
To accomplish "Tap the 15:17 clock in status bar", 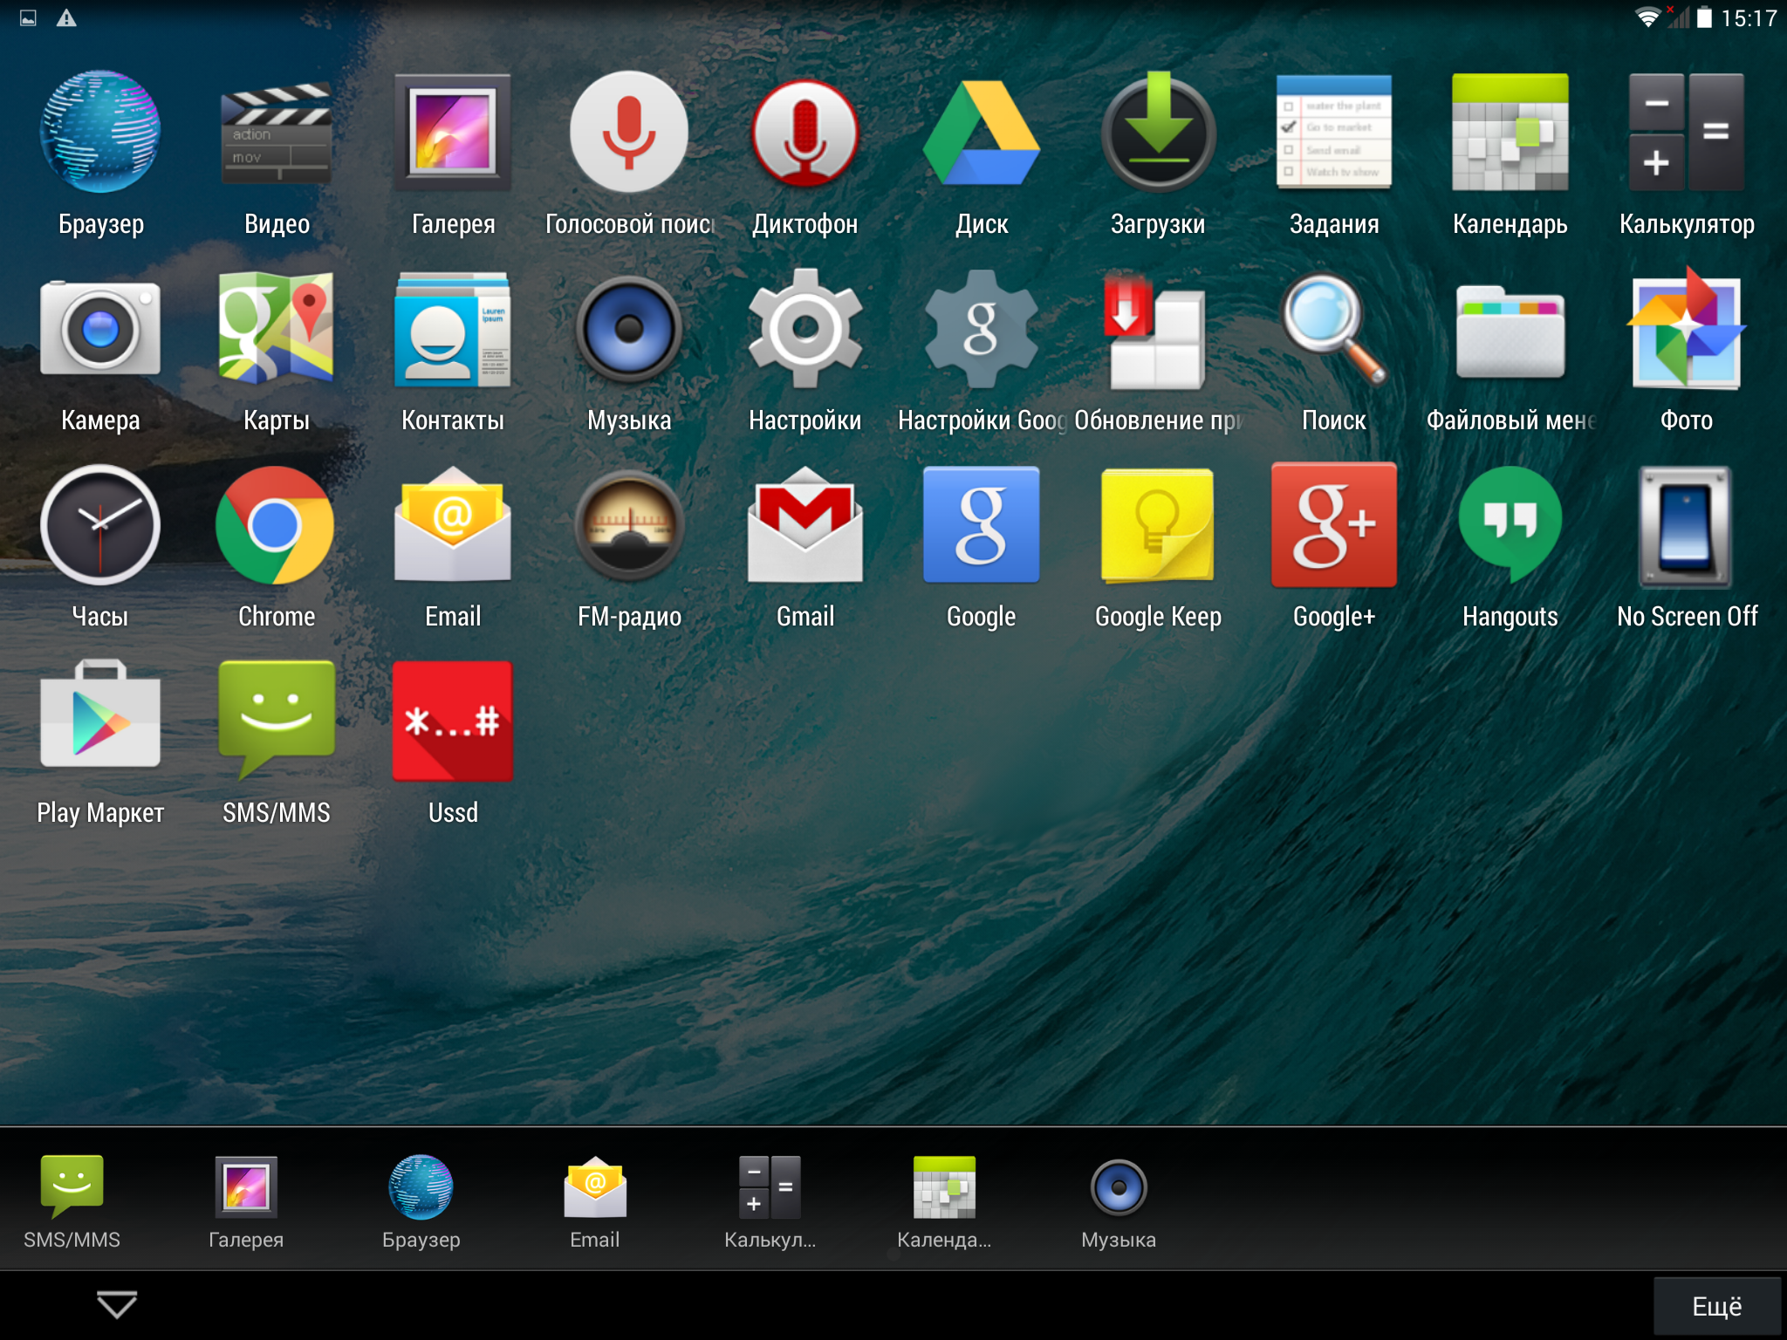I will coord(1749,18).
